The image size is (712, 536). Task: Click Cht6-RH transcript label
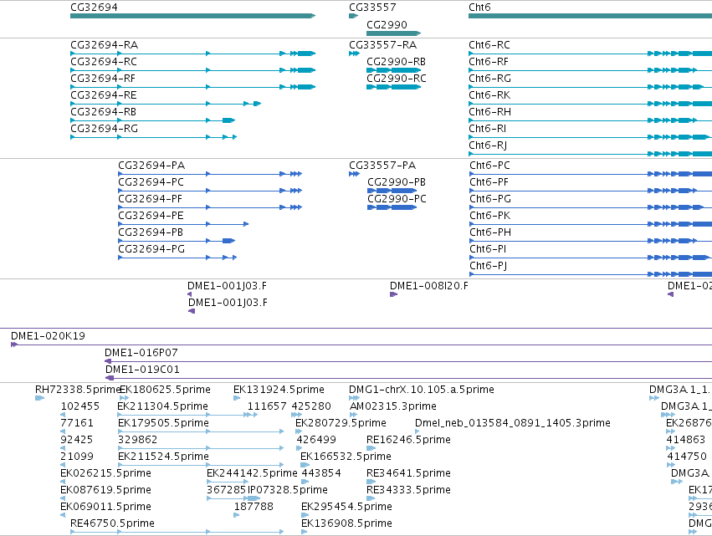(x=490, y=112)
